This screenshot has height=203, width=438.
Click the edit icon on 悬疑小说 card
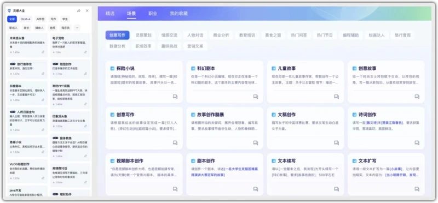point(43,152)
